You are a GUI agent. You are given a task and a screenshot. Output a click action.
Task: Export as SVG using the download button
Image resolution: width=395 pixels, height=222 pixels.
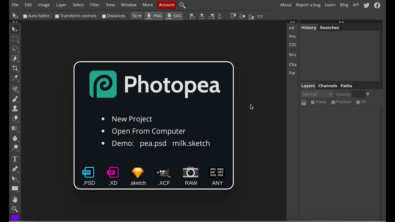pyautogui.click(x=174, y=16)
